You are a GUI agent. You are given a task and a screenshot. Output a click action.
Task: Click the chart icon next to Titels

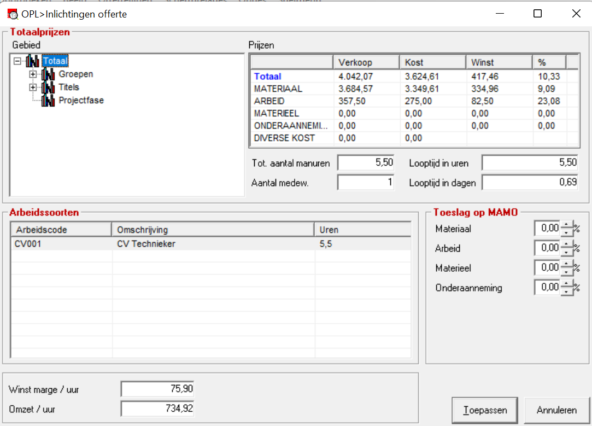pos(48,87)
